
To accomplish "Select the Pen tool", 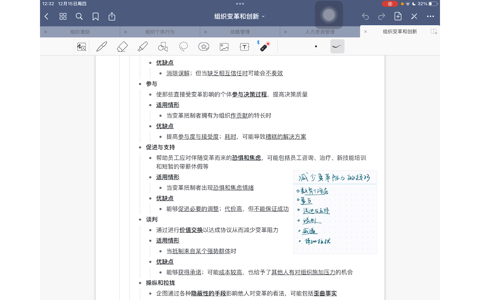I will point(102,47).
